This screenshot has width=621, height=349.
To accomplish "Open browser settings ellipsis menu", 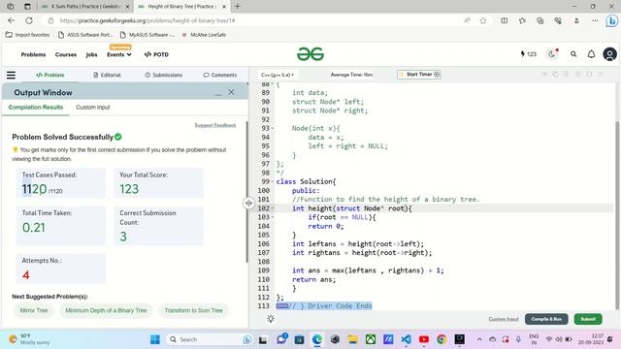I will [x=595, y=20].
